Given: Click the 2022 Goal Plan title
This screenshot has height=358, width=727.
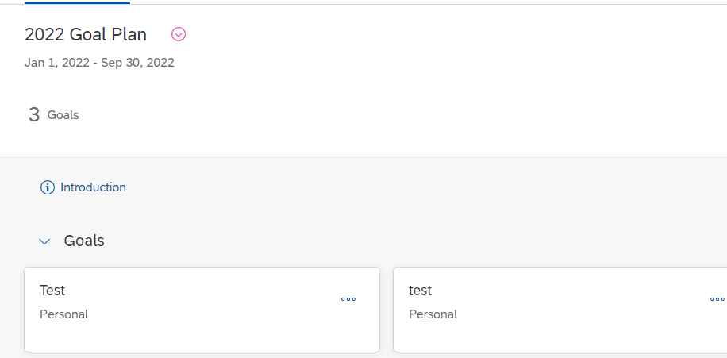Looking at the screenshot, I should (86, 35).
